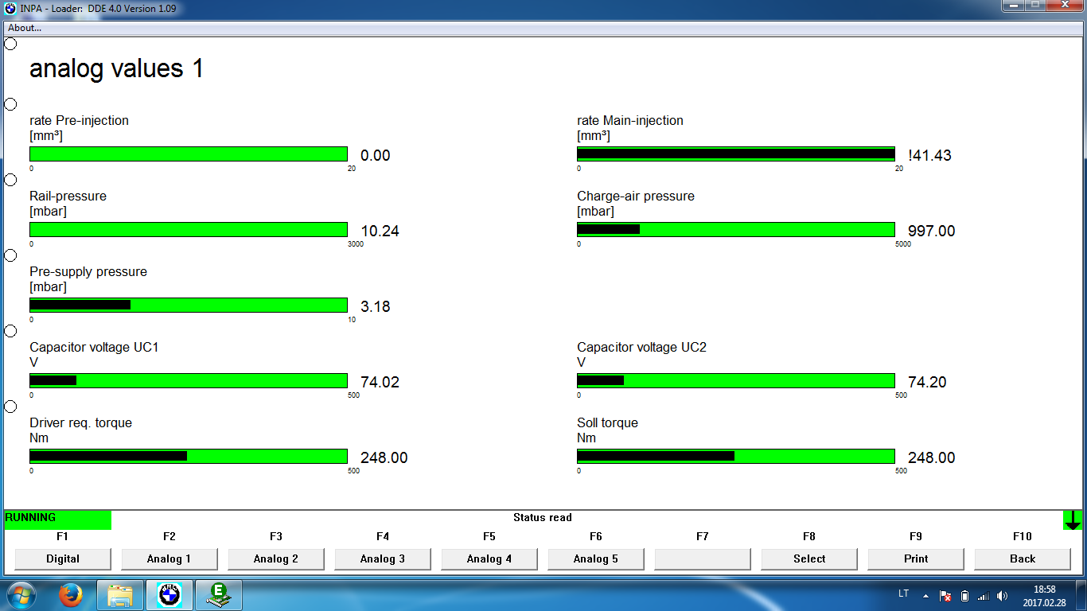Open Windows Explorer folder icon in taskbar
Screen dimensions: 1087x611
tap(120, 595)
